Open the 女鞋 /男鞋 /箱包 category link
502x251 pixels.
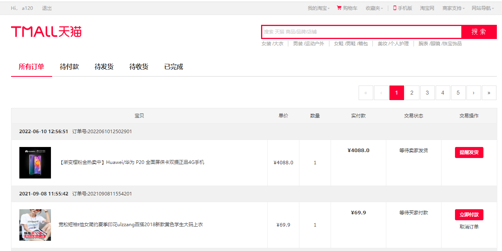[x=351, y=44]
